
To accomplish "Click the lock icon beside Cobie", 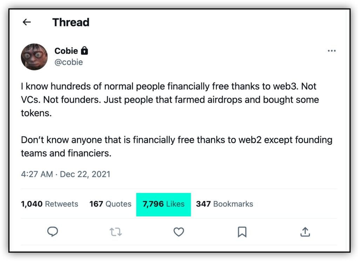I will coord(84,50).
